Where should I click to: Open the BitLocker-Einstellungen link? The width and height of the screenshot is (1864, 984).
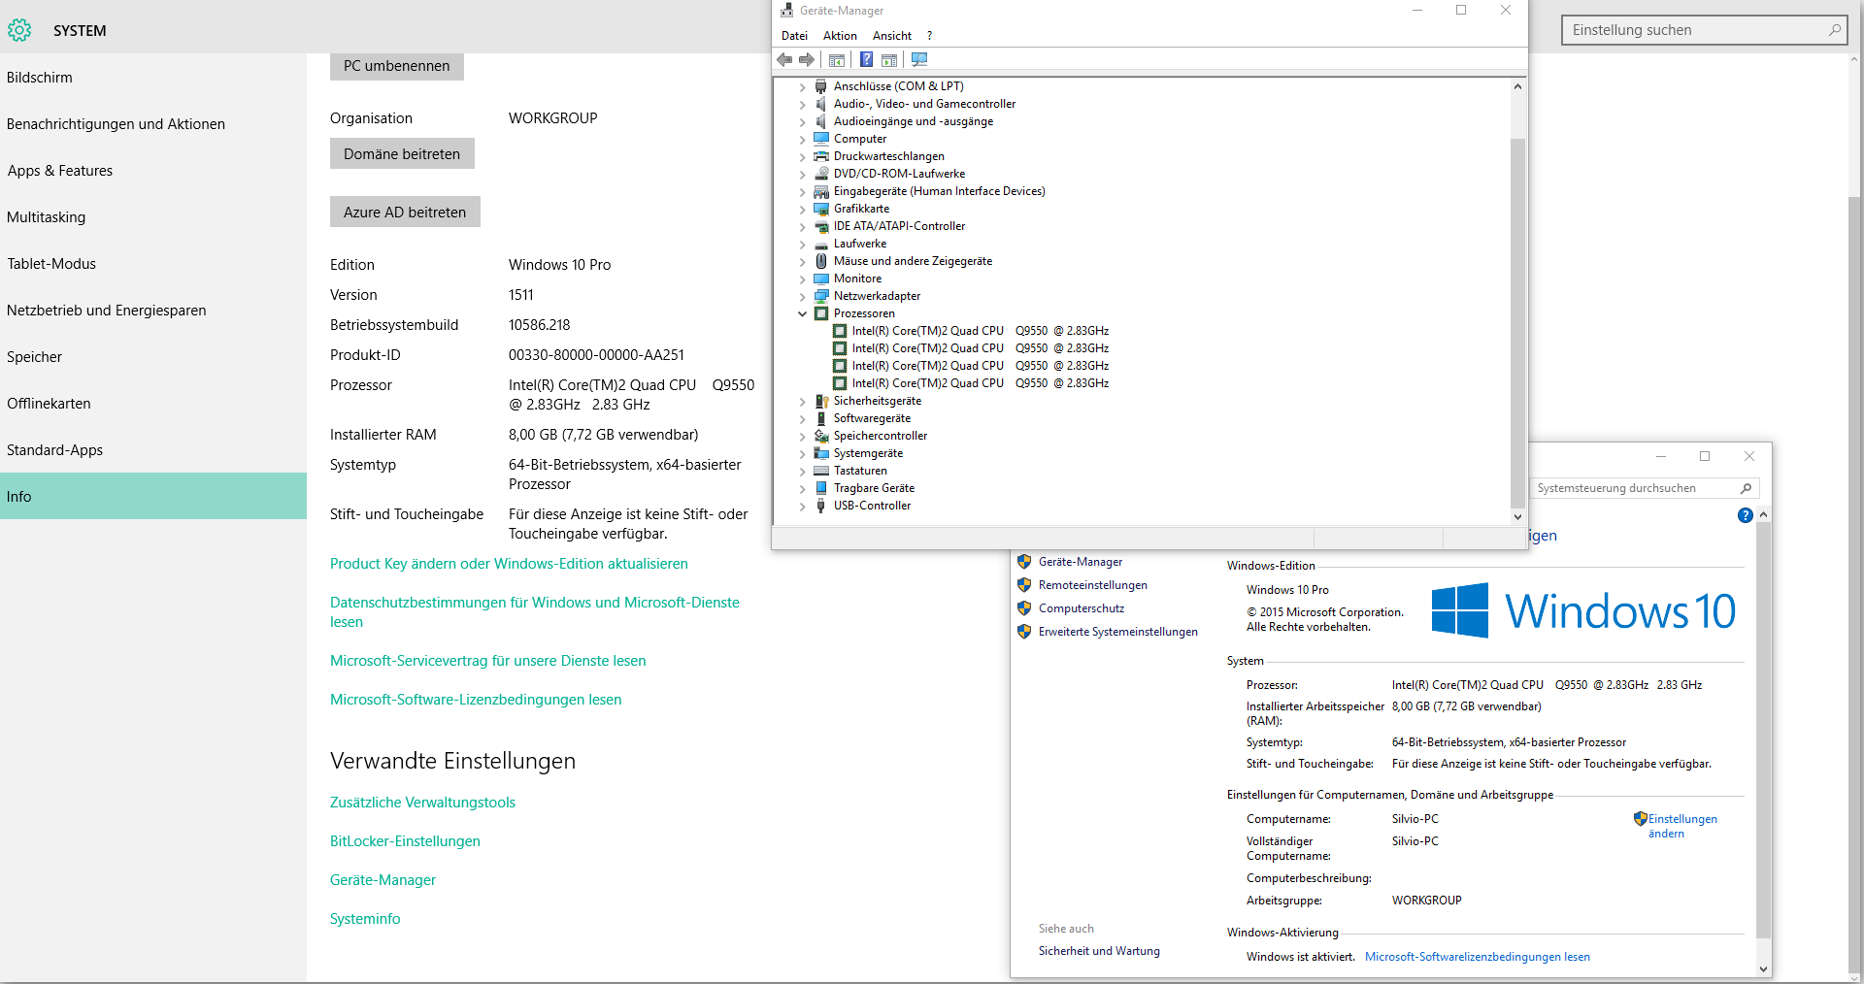[x=405, y=841]
